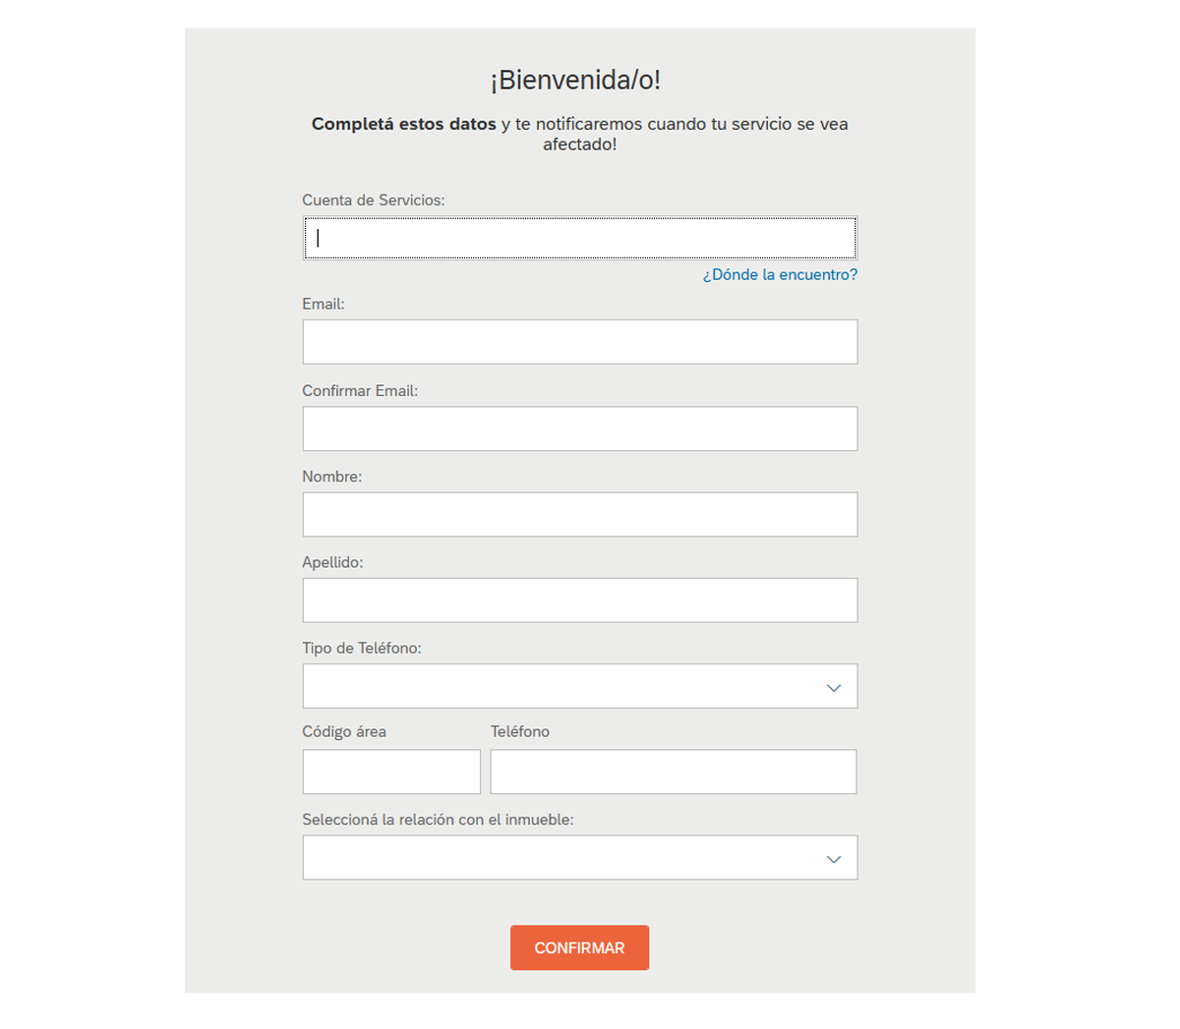Select the Código área field
This screenshot has height=1029, width=1180.
390,772
